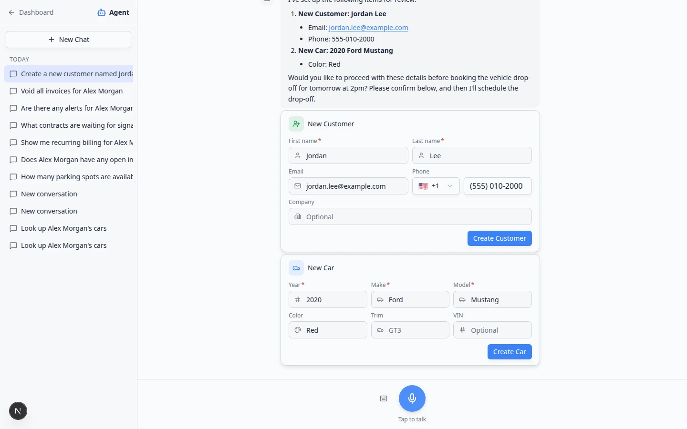Click the Agent robot icon
687x429 pixels.
pyautogui.click(x=102, y=12)
